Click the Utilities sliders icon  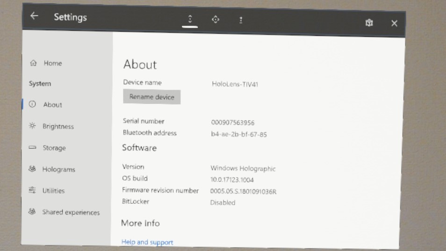pyautogui.click(x=32, y=190)
